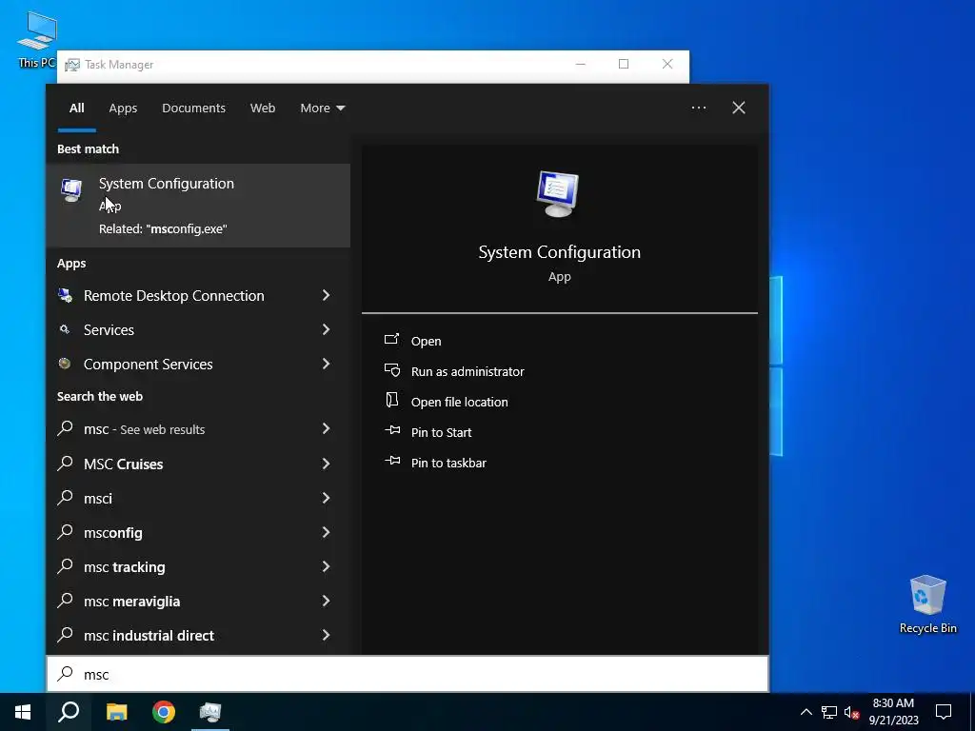
Task: Expand 'msc - See web results' arrow
Action: pyautogui.click(x=326, y=428)
